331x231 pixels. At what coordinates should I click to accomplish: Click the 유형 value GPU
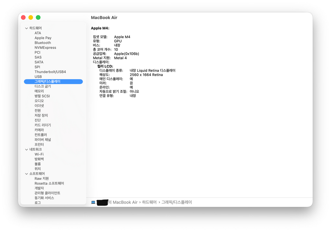[x=118, y=41]
